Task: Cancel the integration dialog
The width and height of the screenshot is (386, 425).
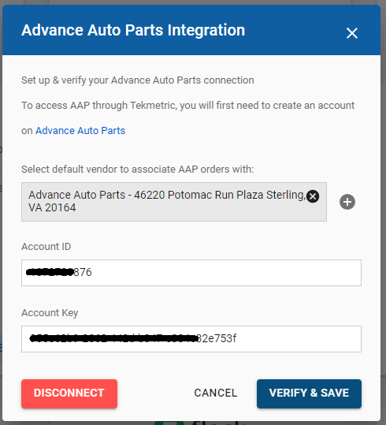Action: (x=216, y=393)
